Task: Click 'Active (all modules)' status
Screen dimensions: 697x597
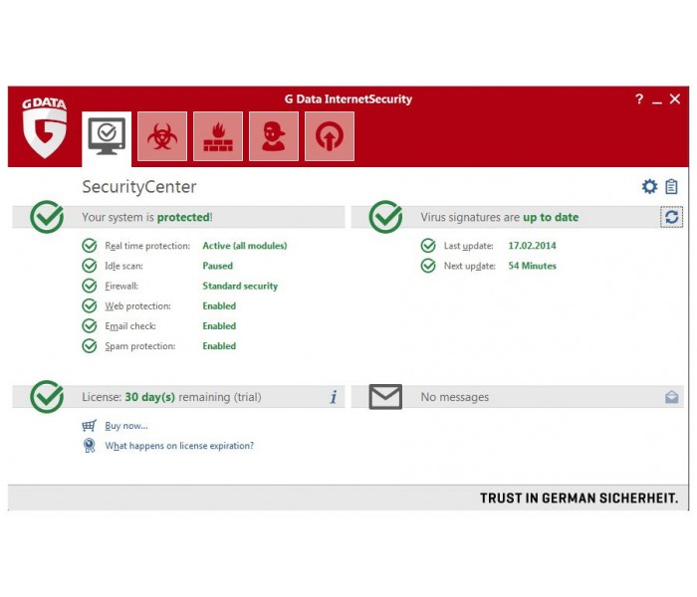Action: (x=245, y=246)
